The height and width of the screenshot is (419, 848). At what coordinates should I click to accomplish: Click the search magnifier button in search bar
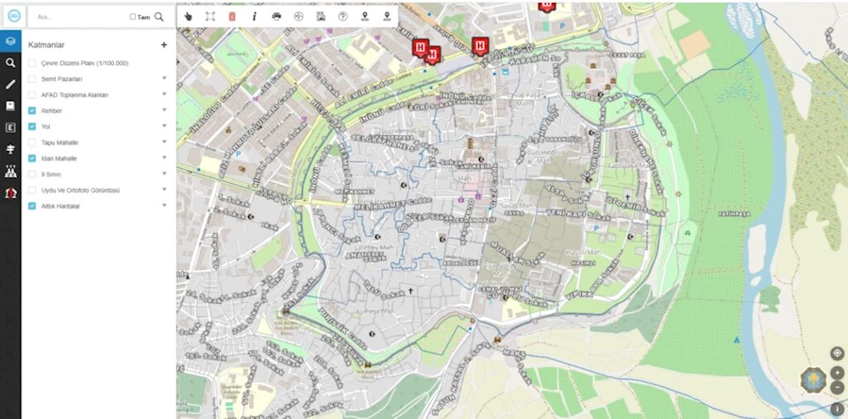pyautogui.click(x=158, y=17)
